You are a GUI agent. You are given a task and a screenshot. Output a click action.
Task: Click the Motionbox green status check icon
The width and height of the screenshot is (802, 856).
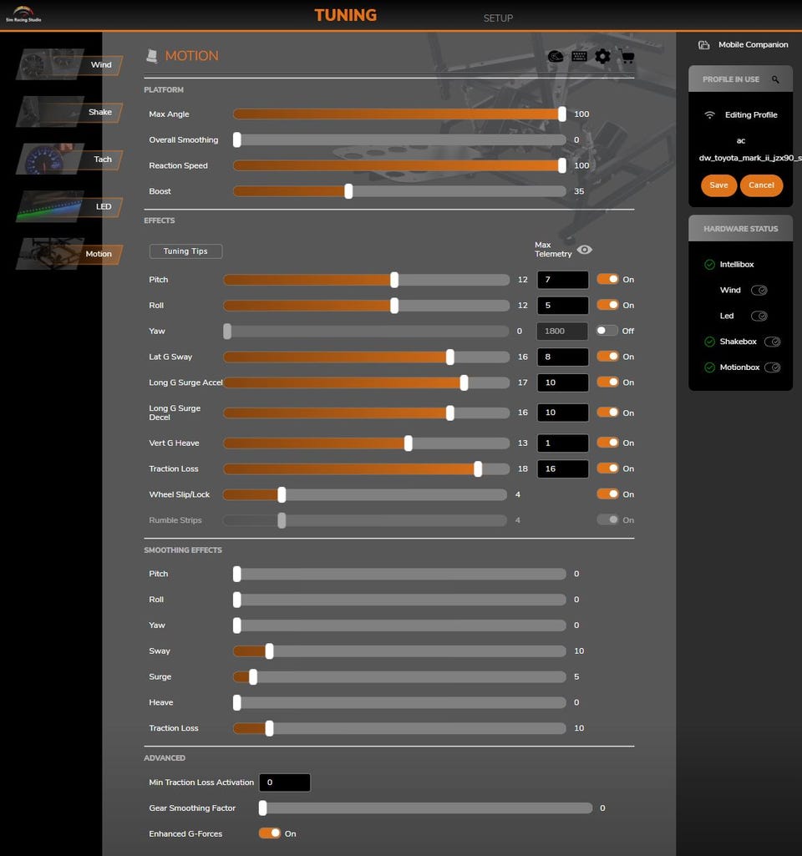710,367
